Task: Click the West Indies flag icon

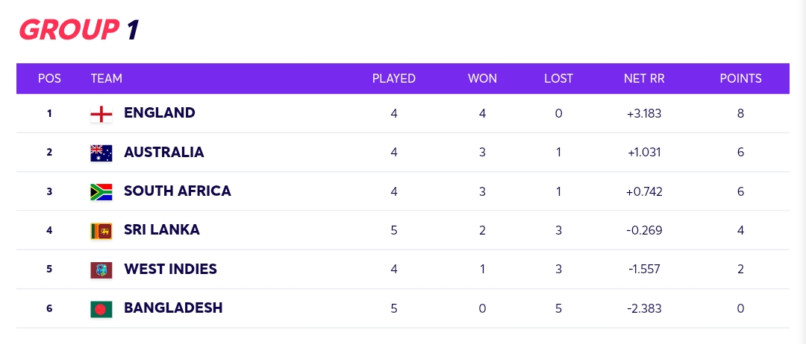Action: point(101,270)
